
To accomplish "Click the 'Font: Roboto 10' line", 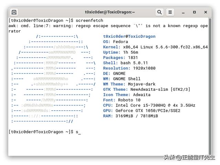I will pos(122,100).
